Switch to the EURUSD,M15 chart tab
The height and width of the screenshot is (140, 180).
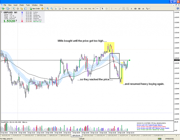[x=29, y=135]
